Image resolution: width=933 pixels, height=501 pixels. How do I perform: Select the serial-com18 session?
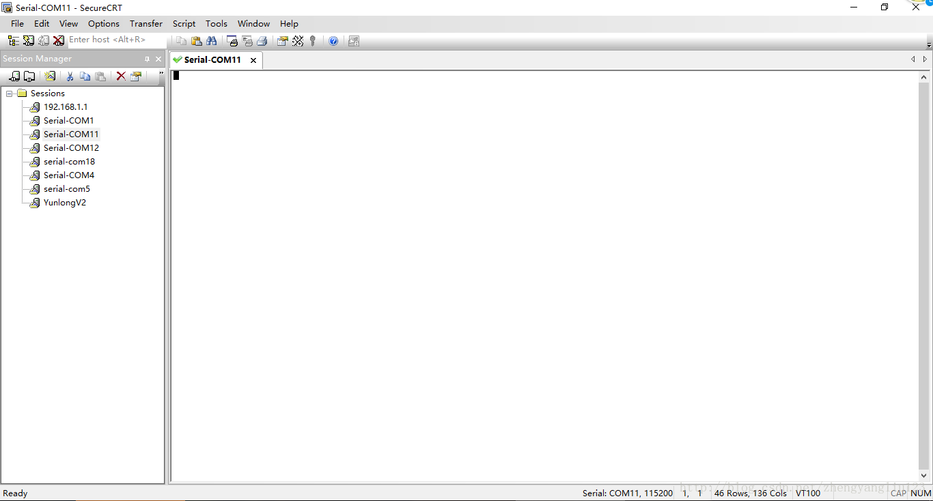point(69,162)
